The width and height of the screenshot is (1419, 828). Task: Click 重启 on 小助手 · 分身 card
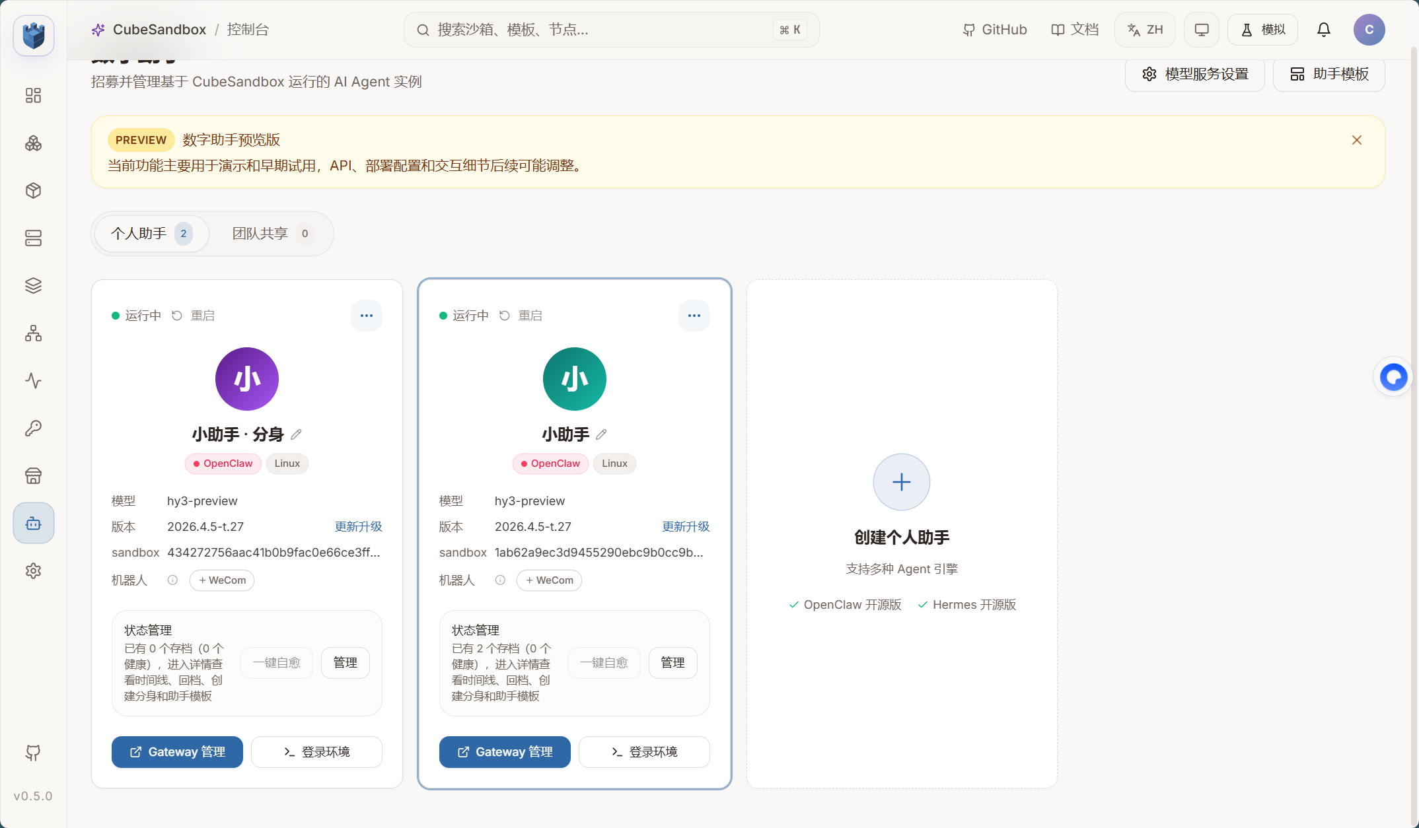point(194,316)
